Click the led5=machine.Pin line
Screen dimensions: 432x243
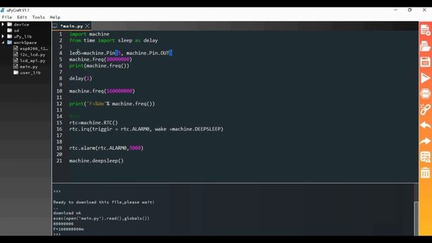tap(121, 53)
